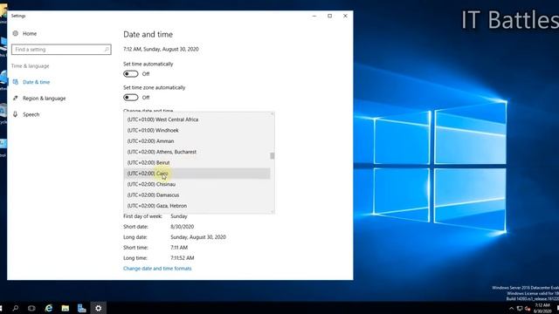The image size is (559, 314).
Task: Select (UTC+02:00) Gaza, Hebron
Action: pyautogui.click(x=197, y=206)
